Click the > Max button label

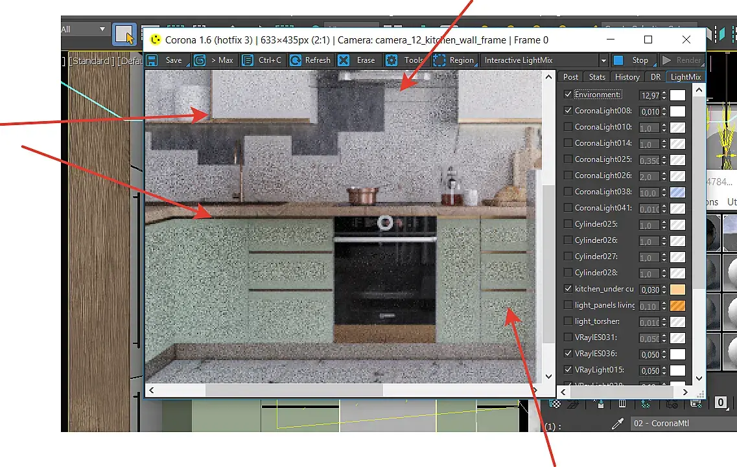[x=222, y=60]
